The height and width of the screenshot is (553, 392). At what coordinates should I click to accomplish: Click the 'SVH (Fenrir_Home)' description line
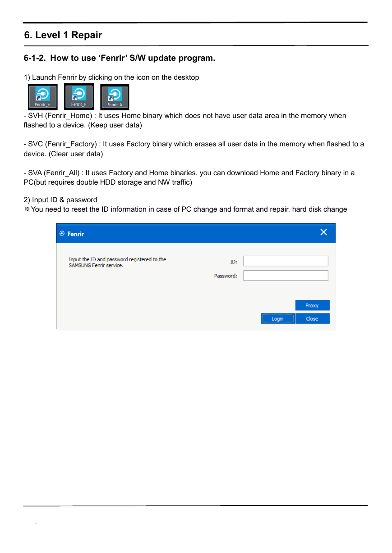click(x=185, y=120)
